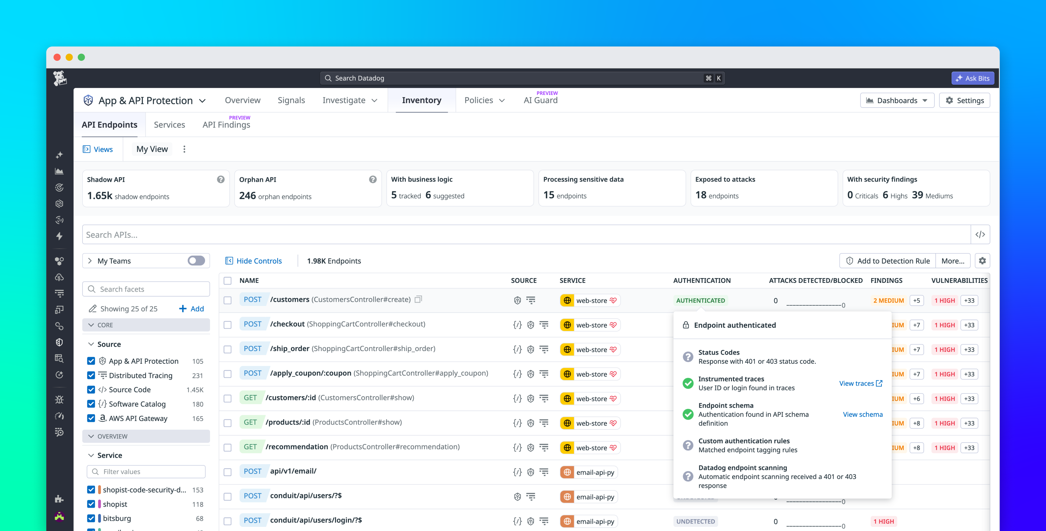Click Add to add a facet

[x=191, y=308]
